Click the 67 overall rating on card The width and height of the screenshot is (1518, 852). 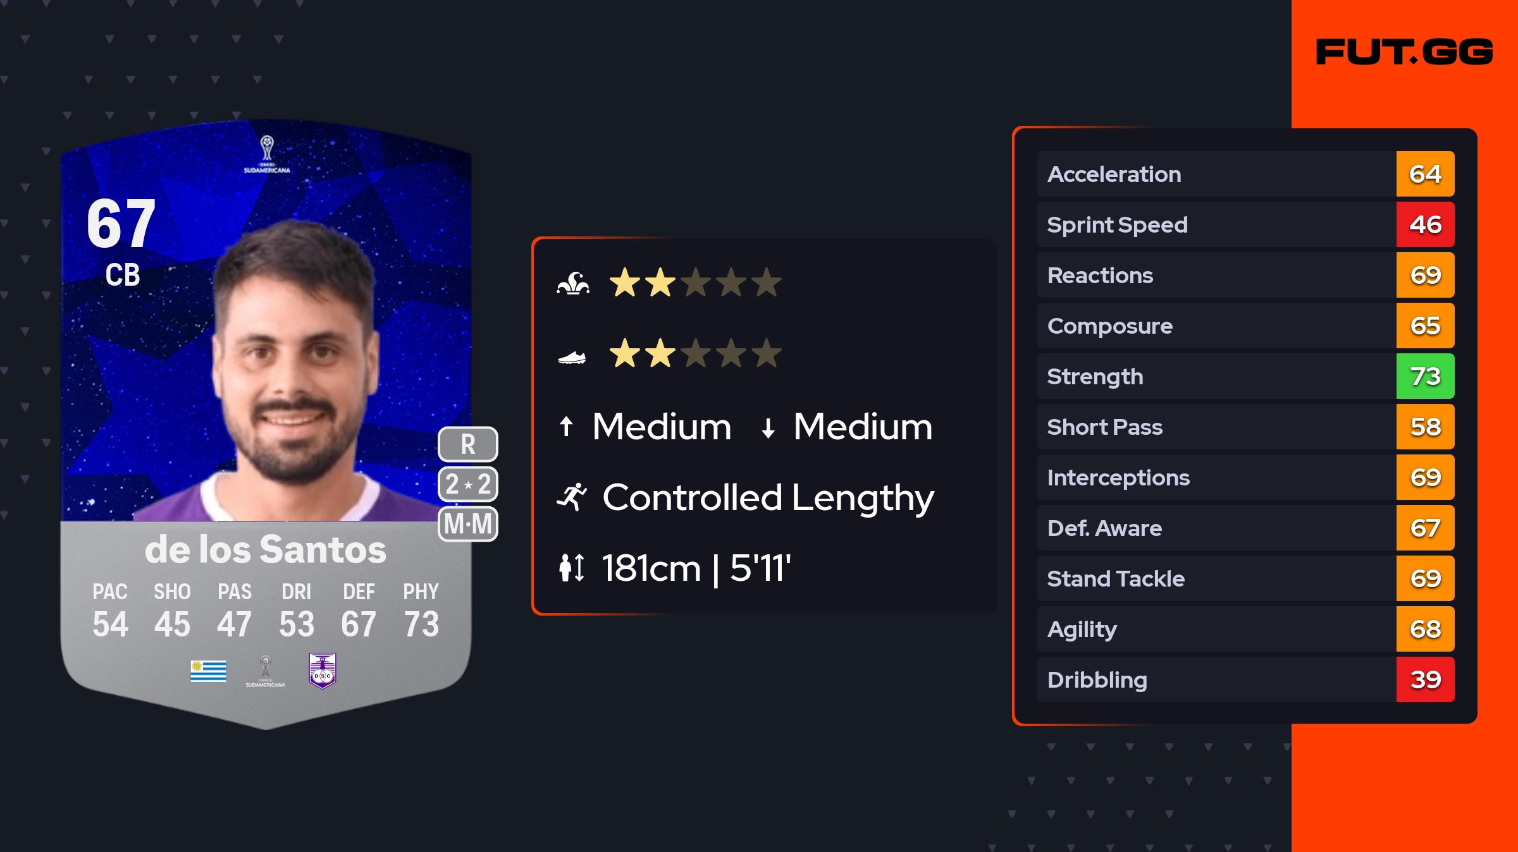pos(121,224)
